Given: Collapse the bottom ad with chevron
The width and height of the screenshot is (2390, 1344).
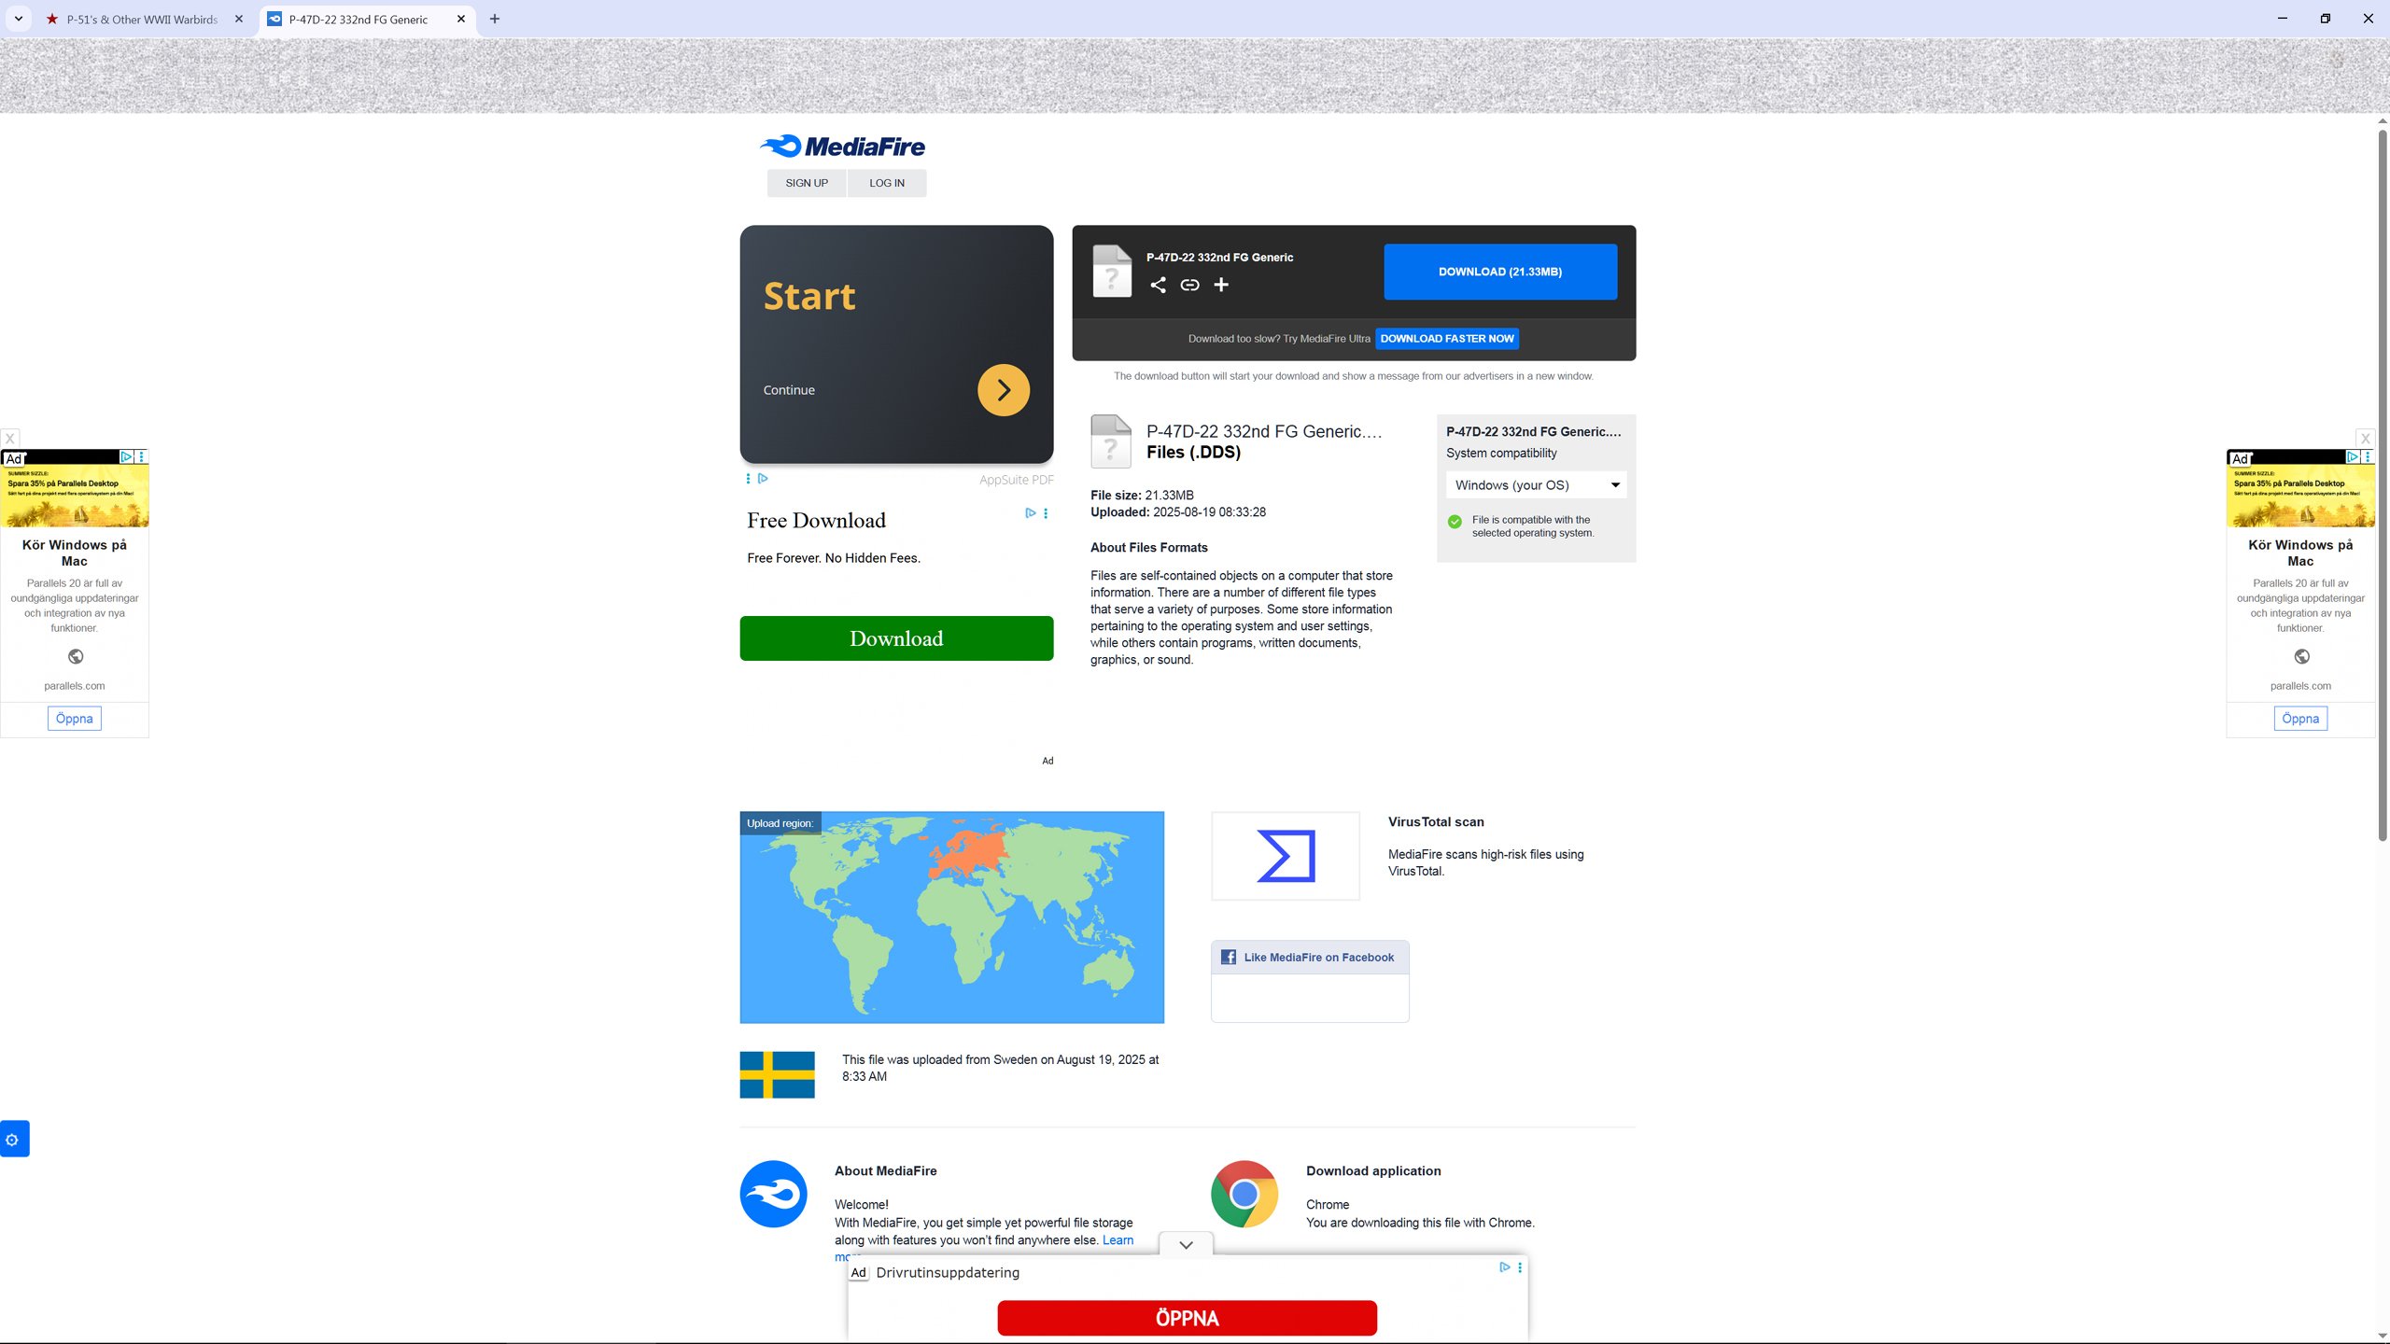Looking at the screenshot, I should [1186, 1245].
